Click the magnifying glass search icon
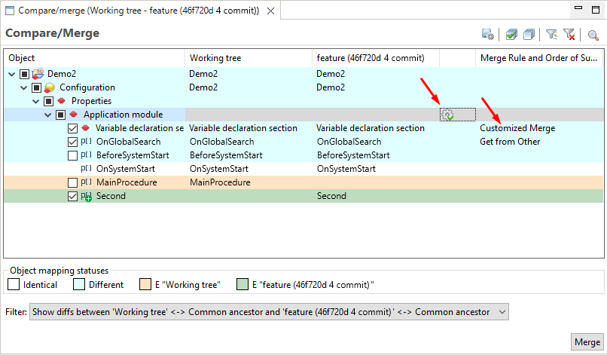Viewport: 607px width, 355px height. point(593,35)
